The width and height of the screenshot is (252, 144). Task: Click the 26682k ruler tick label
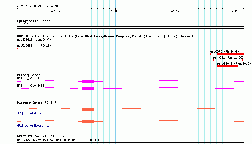click(x=115, y=11)
